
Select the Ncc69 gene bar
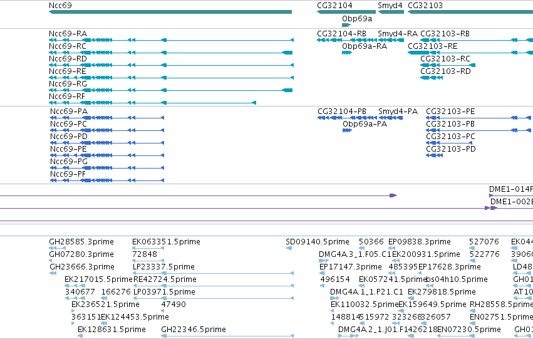click(170, 12)
